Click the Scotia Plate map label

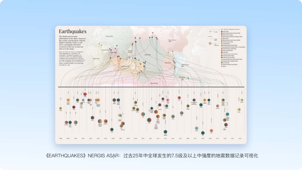pyautogui.click(x=182, y=77)
